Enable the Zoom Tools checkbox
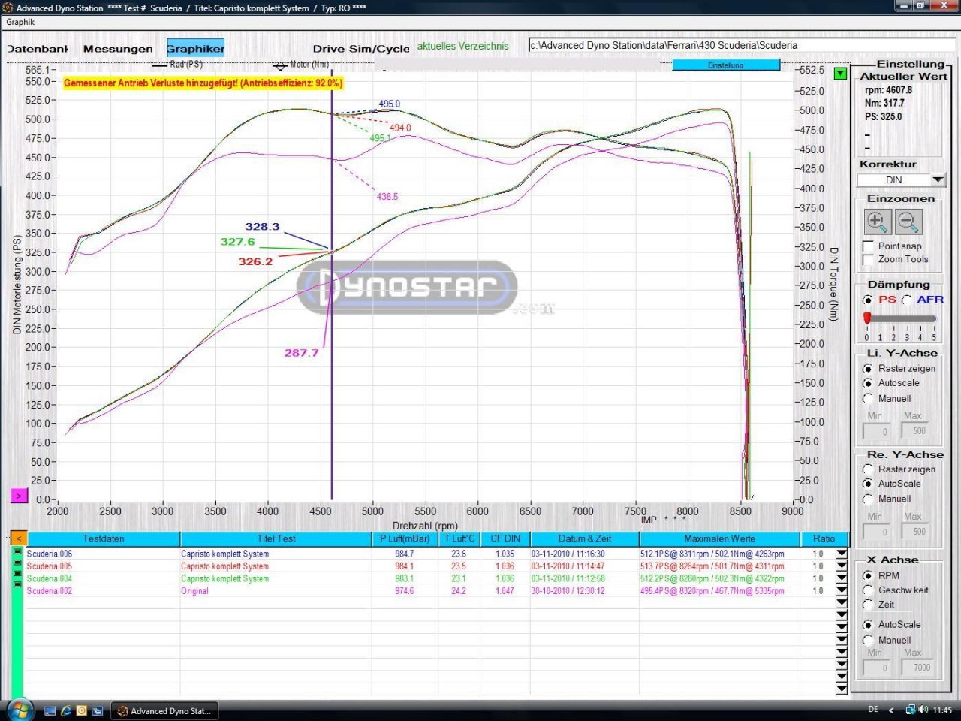The image size is (961, 721). (868, 260)
